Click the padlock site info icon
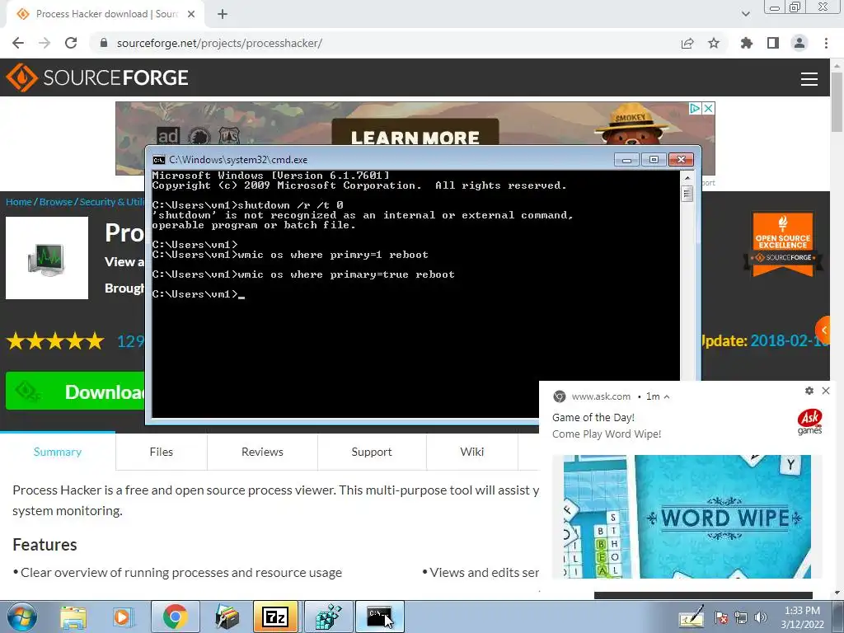 pyautogui.click(x=104, y=43)
